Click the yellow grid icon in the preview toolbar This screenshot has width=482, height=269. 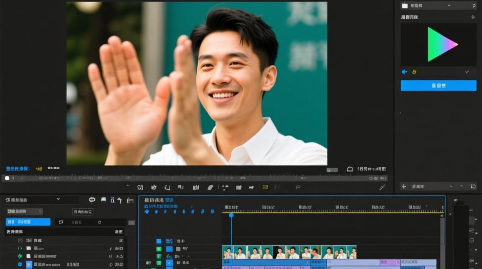click(265, 187)
